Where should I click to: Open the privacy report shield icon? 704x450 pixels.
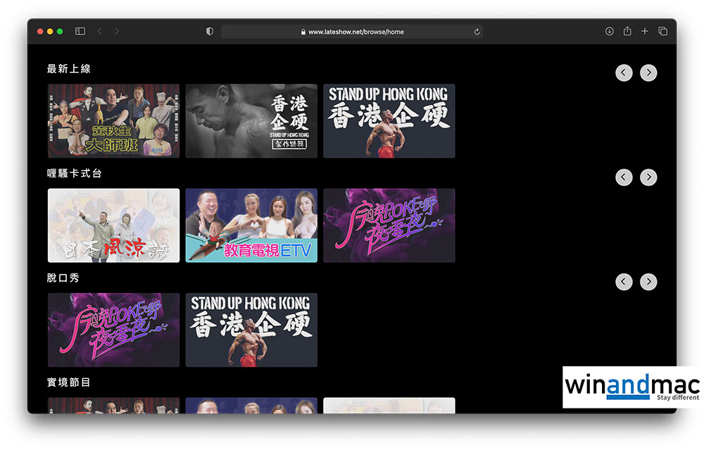[x=209, y=31]
